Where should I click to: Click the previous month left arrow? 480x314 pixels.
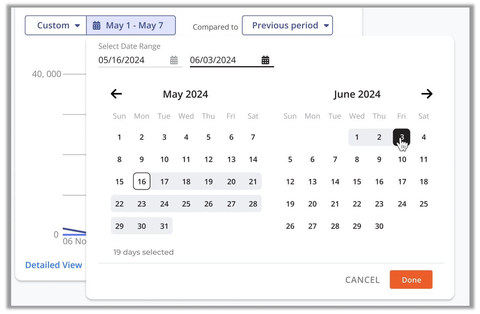pyautogui.click(x=116, y=94)
